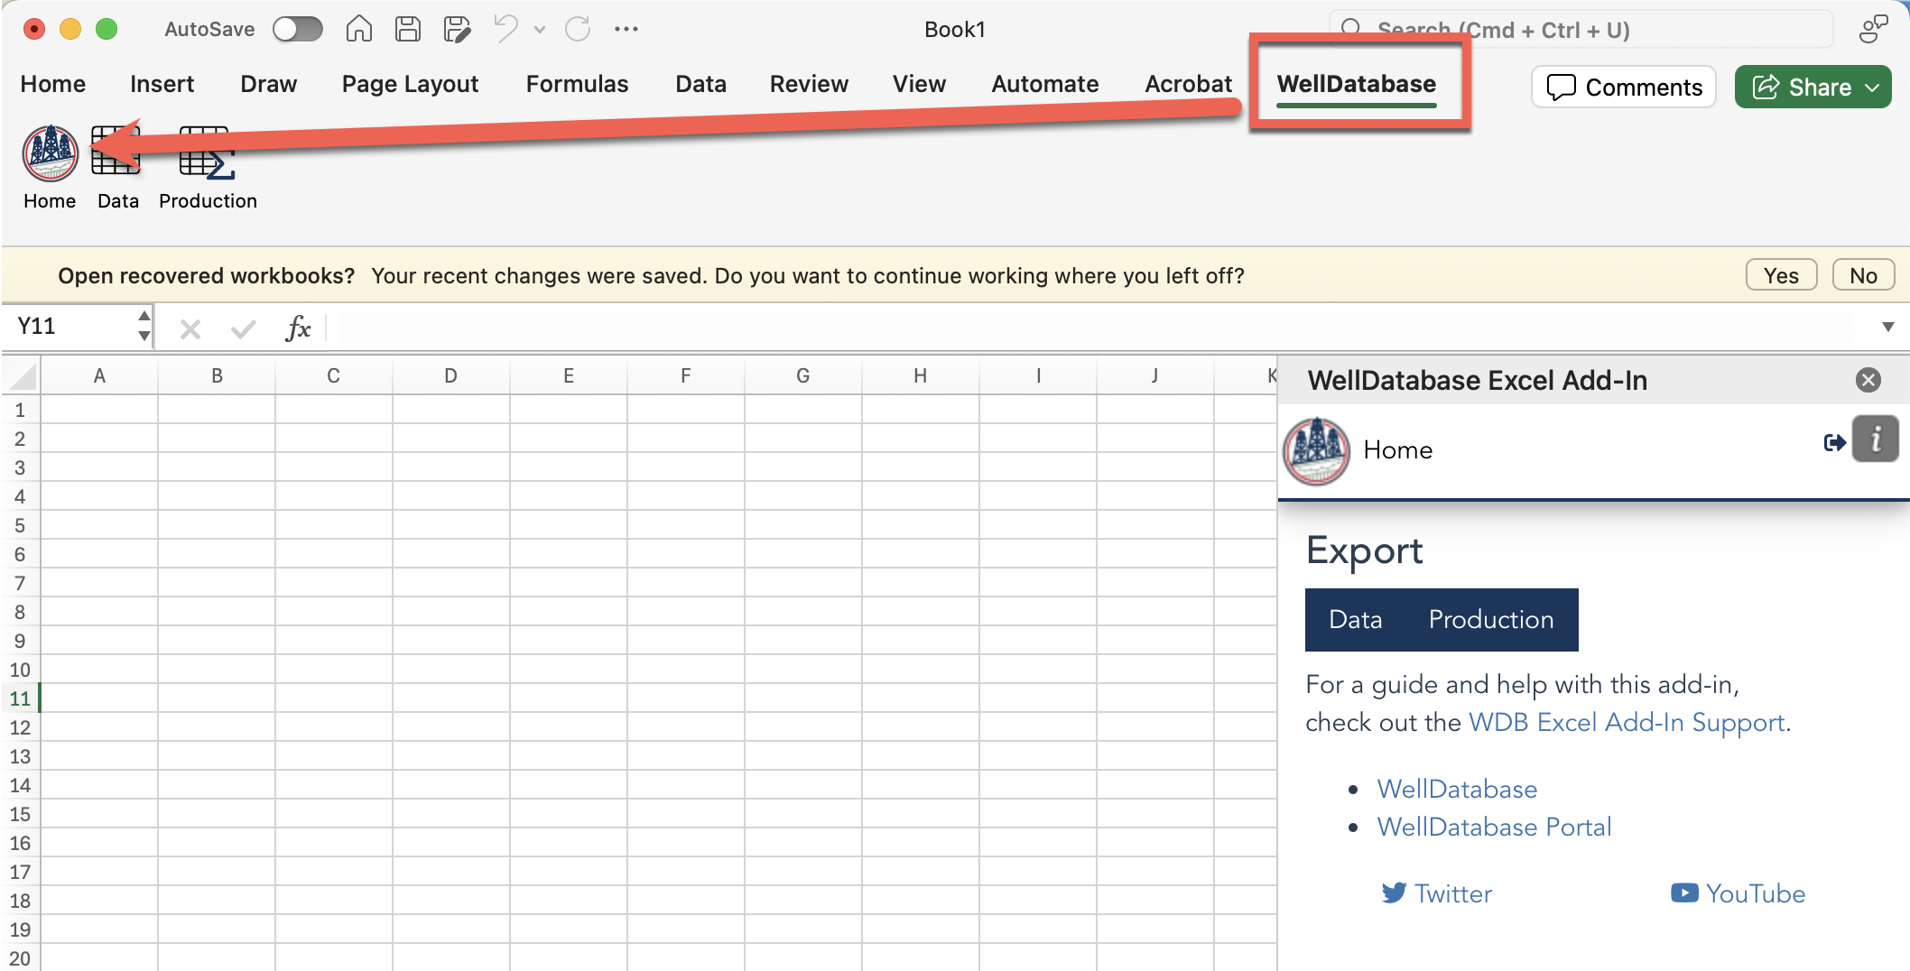This screenshot has width=1910, height=971.
Task: Switch to the View ribbon tab
Action: 919,84
